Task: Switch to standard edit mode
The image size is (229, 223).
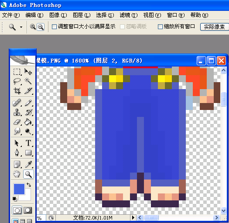Action: click(x=17, y=210)
